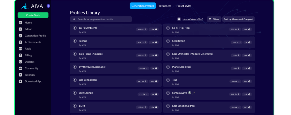Switch to the Preset styles tab
The height and width of the screenshot is (115, 291).
pos(184,6)
